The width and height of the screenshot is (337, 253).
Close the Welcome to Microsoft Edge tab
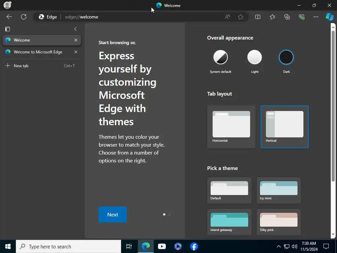pos(76,52)
